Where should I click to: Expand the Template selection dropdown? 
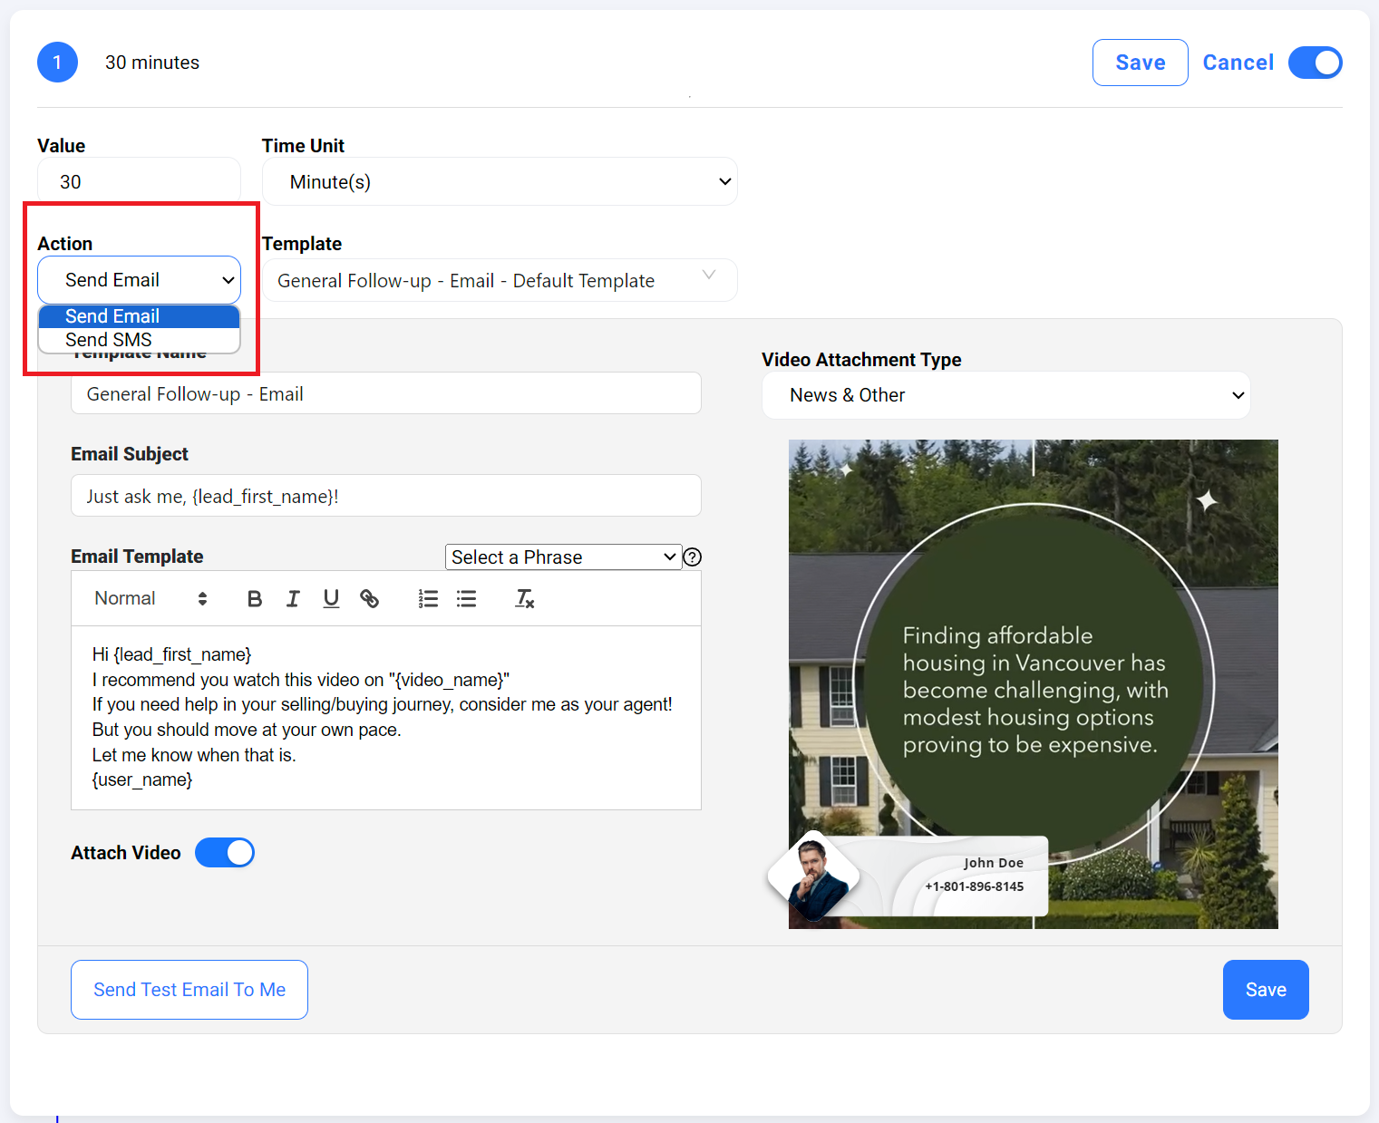tap(500, 281)
